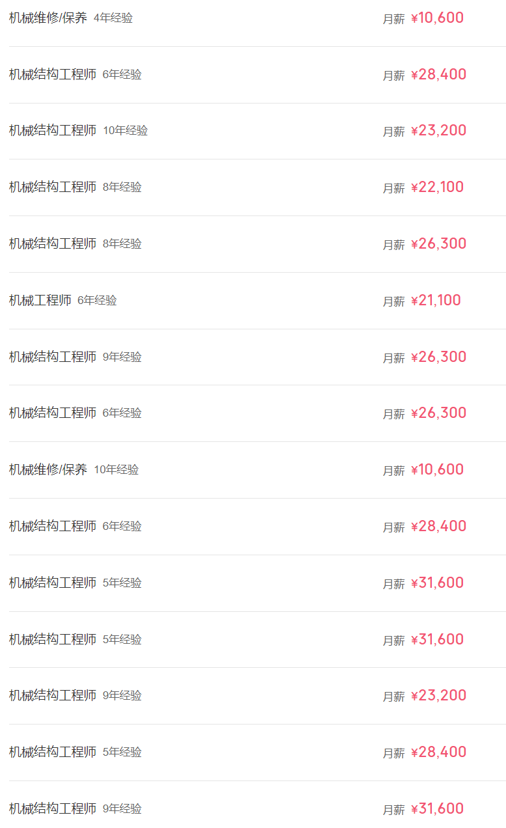
Task: Select the ¥22,100 monthly salary figure
Action: tap(438, 187)
